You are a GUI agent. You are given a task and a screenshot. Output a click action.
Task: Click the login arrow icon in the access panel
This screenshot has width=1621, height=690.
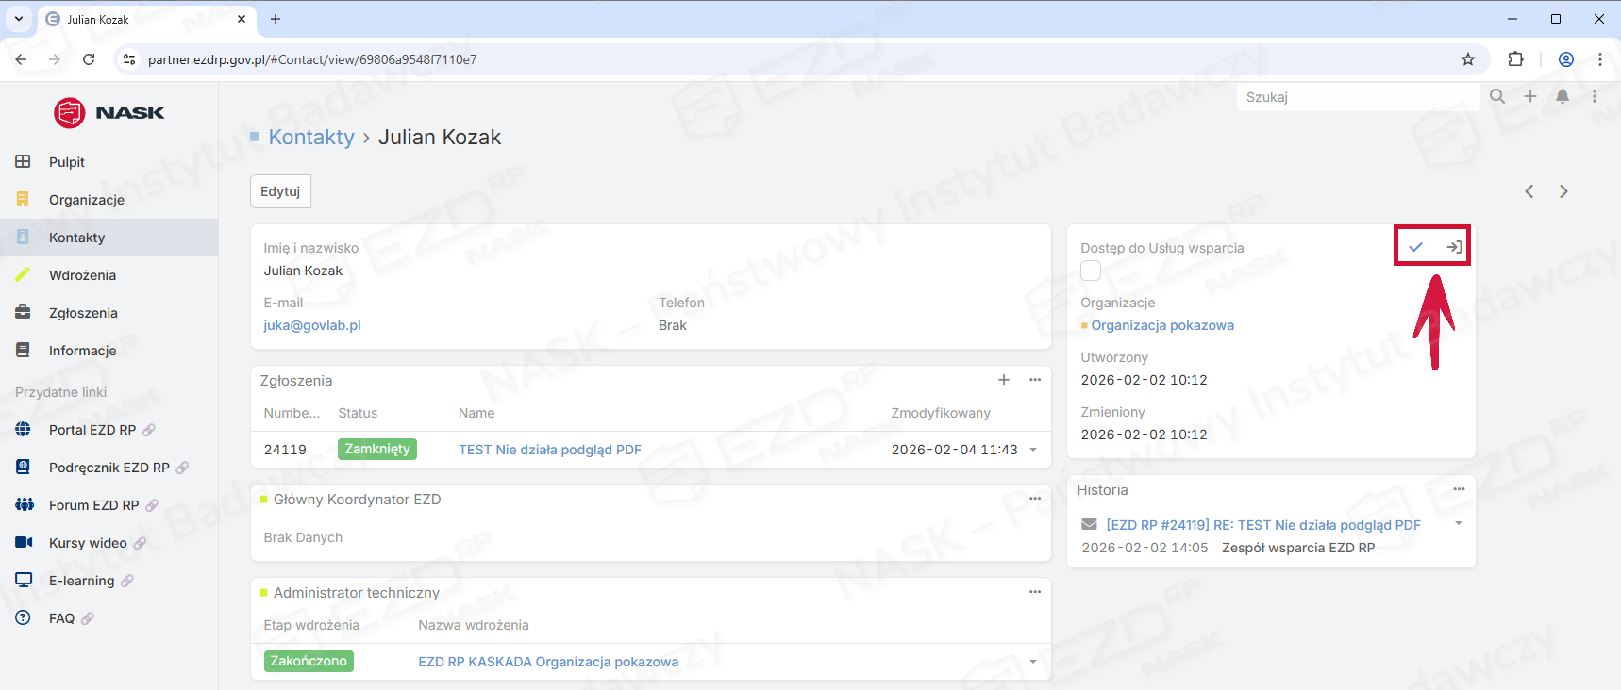1454,247
